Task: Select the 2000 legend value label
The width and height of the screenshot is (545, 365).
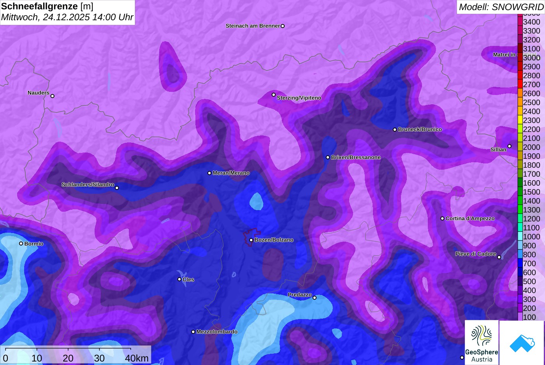Action: click(x=532, y=147)
